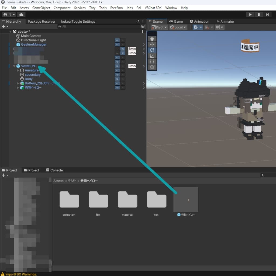The image size is (276, 276).
Task: Click the Emo label on Voxfel_PC row
Action: click(x=132, y=66)
